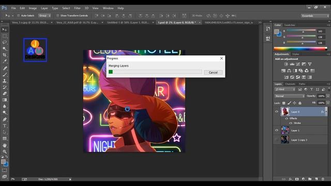Screen dimensions: 331x186
Task: Open the layer style fx menu at the bottom of the Layers panel
Action: pos(291,179)
